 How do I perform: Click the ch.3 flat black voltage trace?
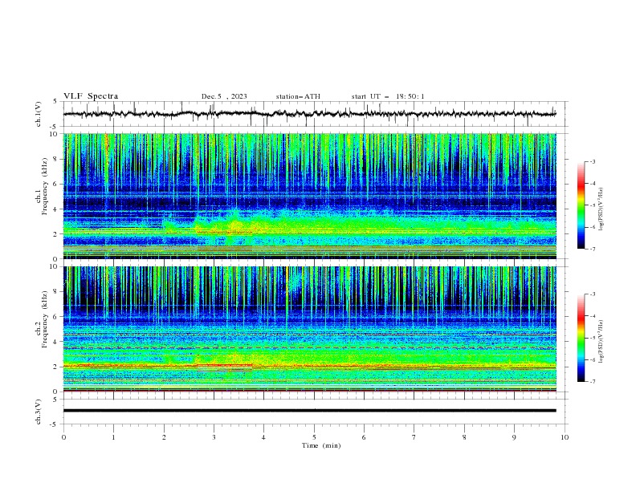pyautogui.click(x=309, y=411)
